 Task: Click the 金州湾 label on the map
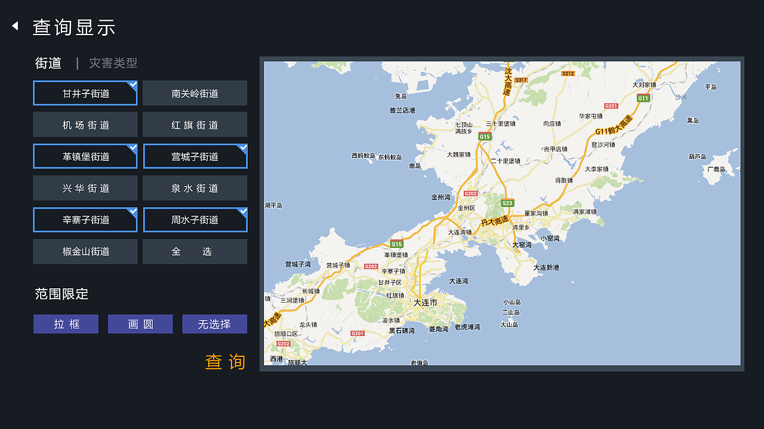(x=441, y=197)
